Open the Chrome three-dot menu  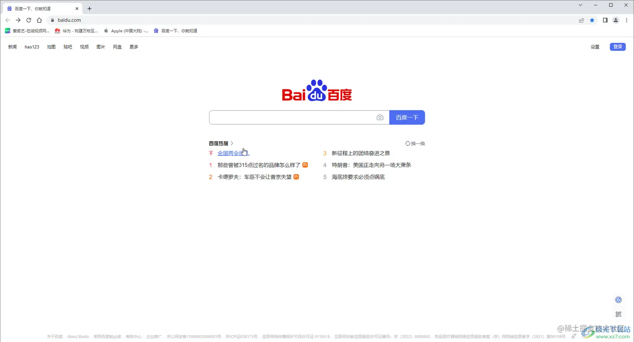pos(627,20)
